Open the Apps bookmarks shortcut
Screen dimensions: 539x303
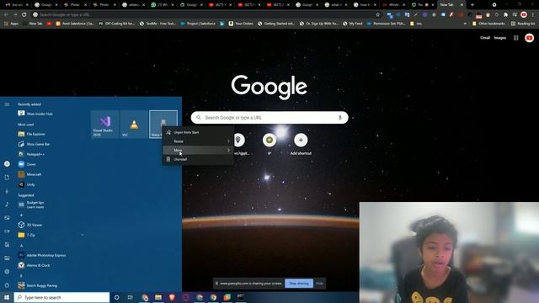[x=11, y=24]
